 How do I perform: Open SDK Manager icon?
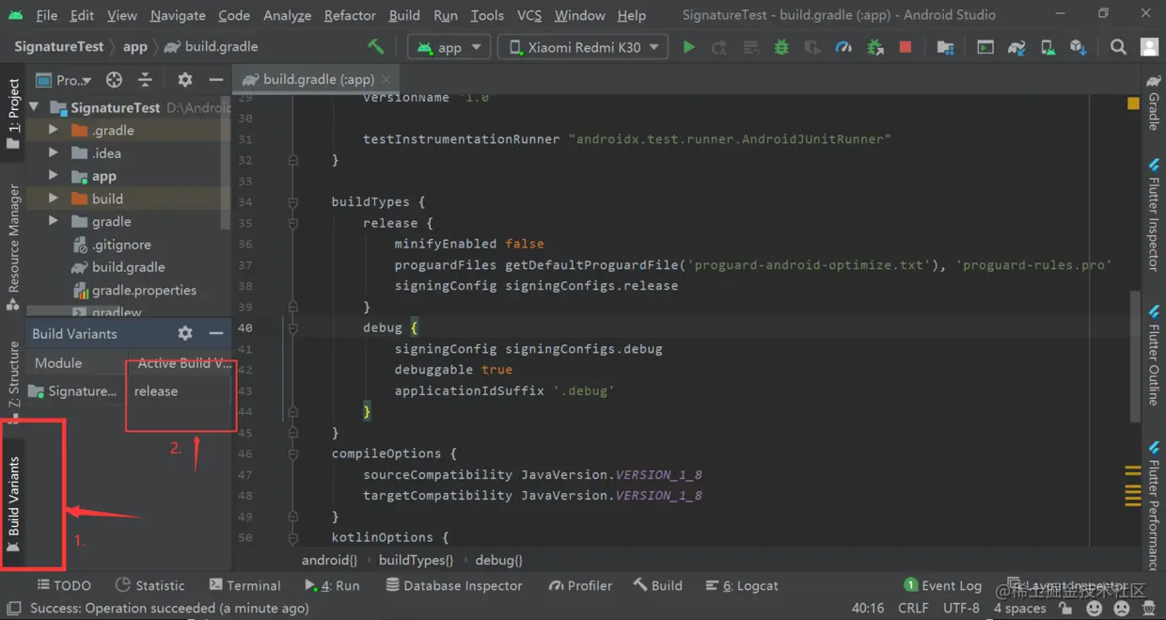[x=1079, y=47]
